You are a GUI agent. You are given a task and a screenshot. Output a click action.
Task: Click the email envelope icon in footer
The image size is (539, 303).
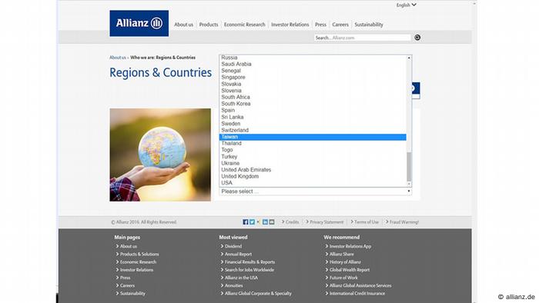272,222
